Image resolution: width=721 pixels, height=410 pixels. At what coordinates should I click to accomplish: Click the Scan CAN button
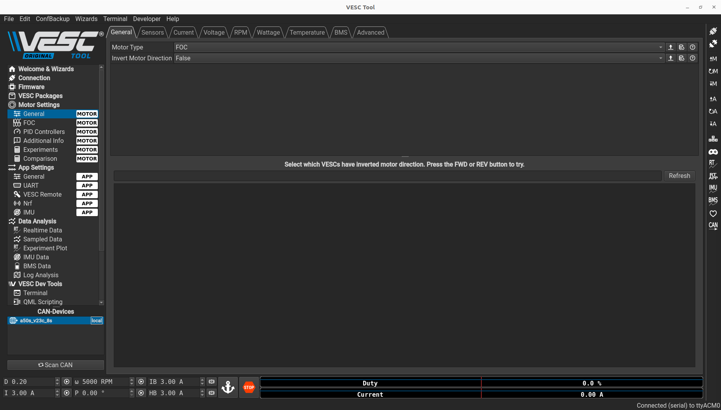[55, 365]
